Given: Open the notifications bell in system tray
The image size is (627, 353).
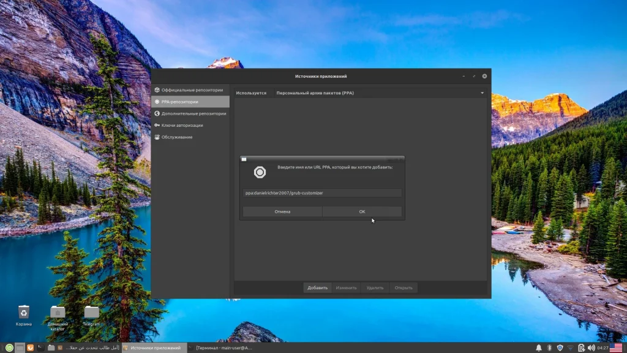Looking at the screenshot, I should coord(539,348).
